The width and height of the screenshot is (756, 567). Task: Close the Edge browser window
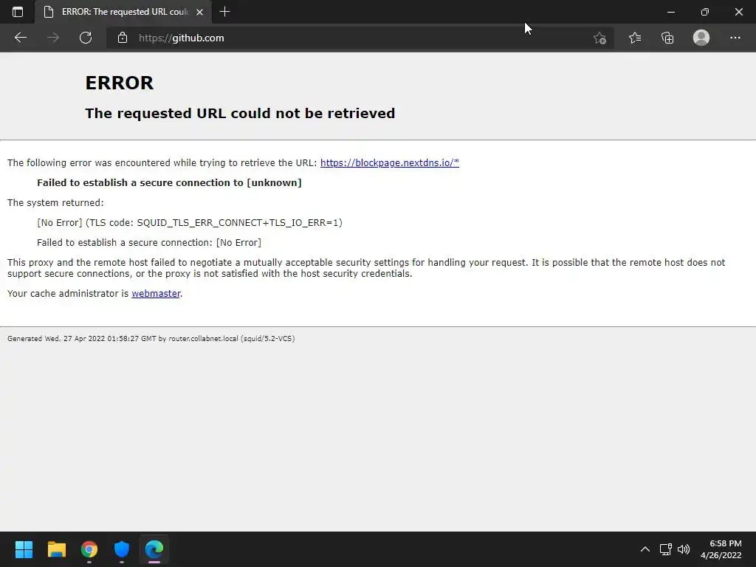pyautogui.click(x=738, y=12)
